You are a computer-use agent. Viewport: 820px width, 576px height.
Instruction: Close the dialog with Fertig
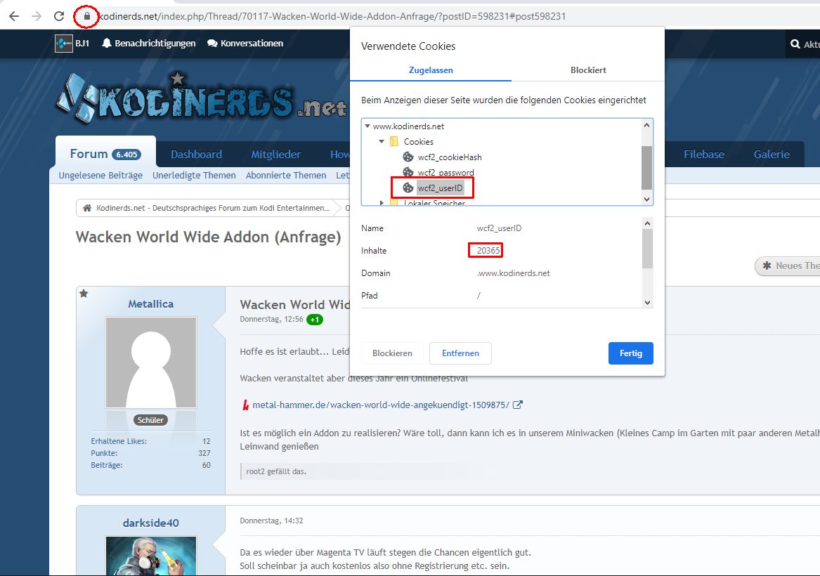point(631,353)
